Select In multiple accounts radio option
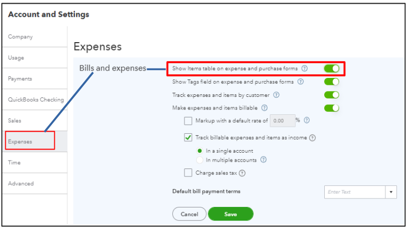The width and height of the screenshot is (407, 228). [200, 160]
